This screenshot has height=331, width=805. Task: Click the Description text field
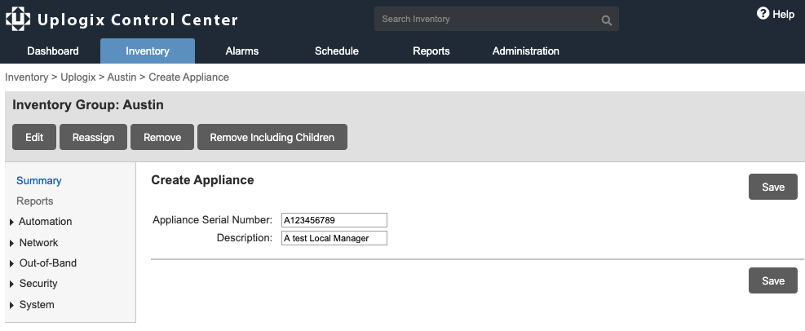[x=334, y=238]
